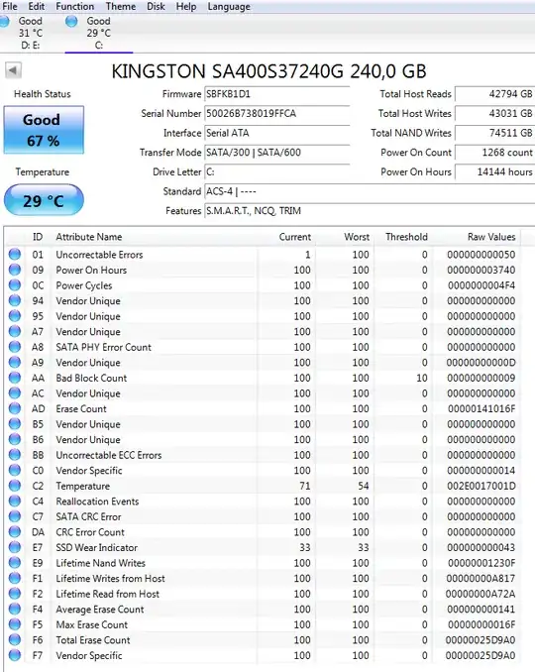
Task: Click status orb for attribute 94
Action: [15, 300]
